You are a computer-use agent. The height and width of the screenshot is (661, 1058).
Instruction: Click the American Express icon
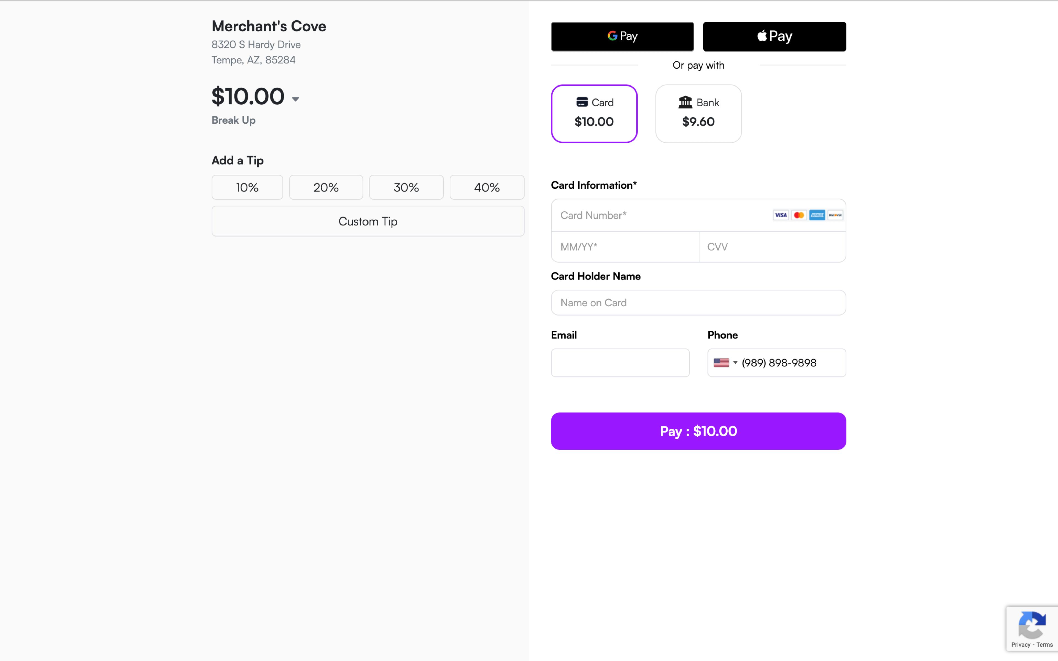[x=817, y=215]
